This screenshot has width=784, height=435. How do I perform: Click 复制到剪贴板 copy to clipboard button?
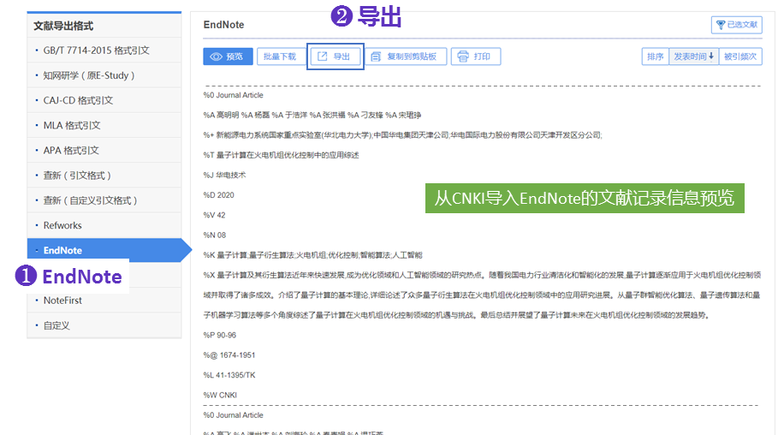406,57
